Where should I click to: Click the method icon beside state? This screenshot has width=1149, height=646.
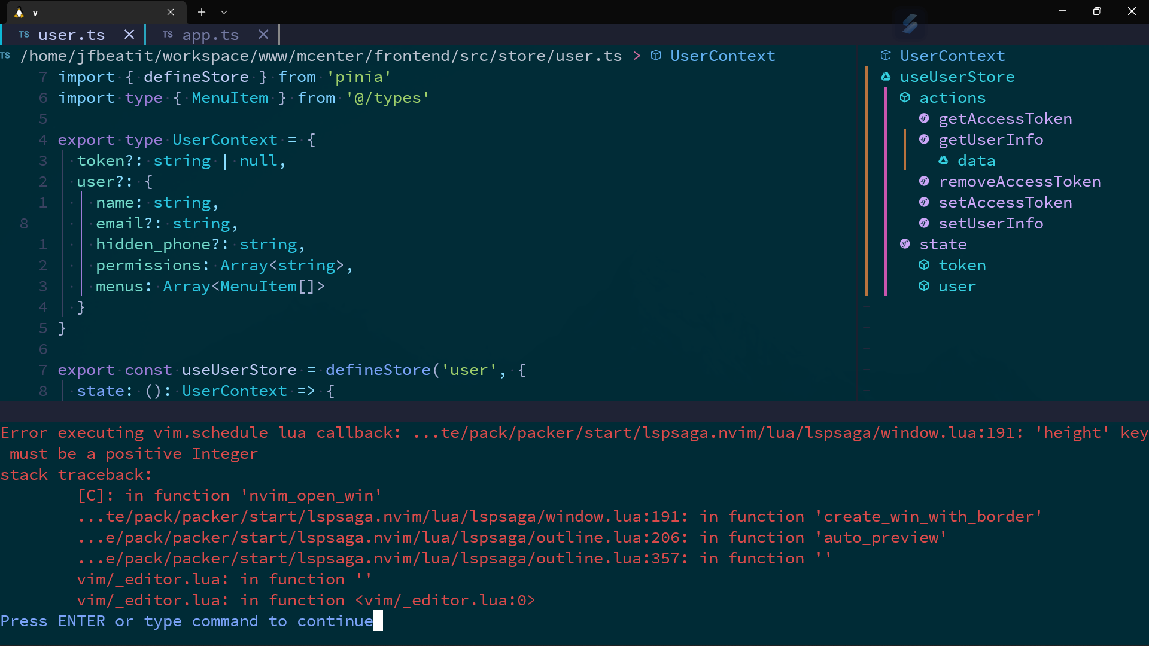905,244
